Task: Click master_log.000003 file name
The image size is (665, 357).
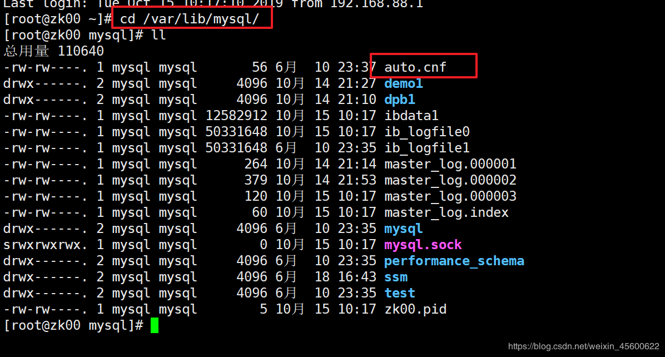Action: [x=450, y=196]
